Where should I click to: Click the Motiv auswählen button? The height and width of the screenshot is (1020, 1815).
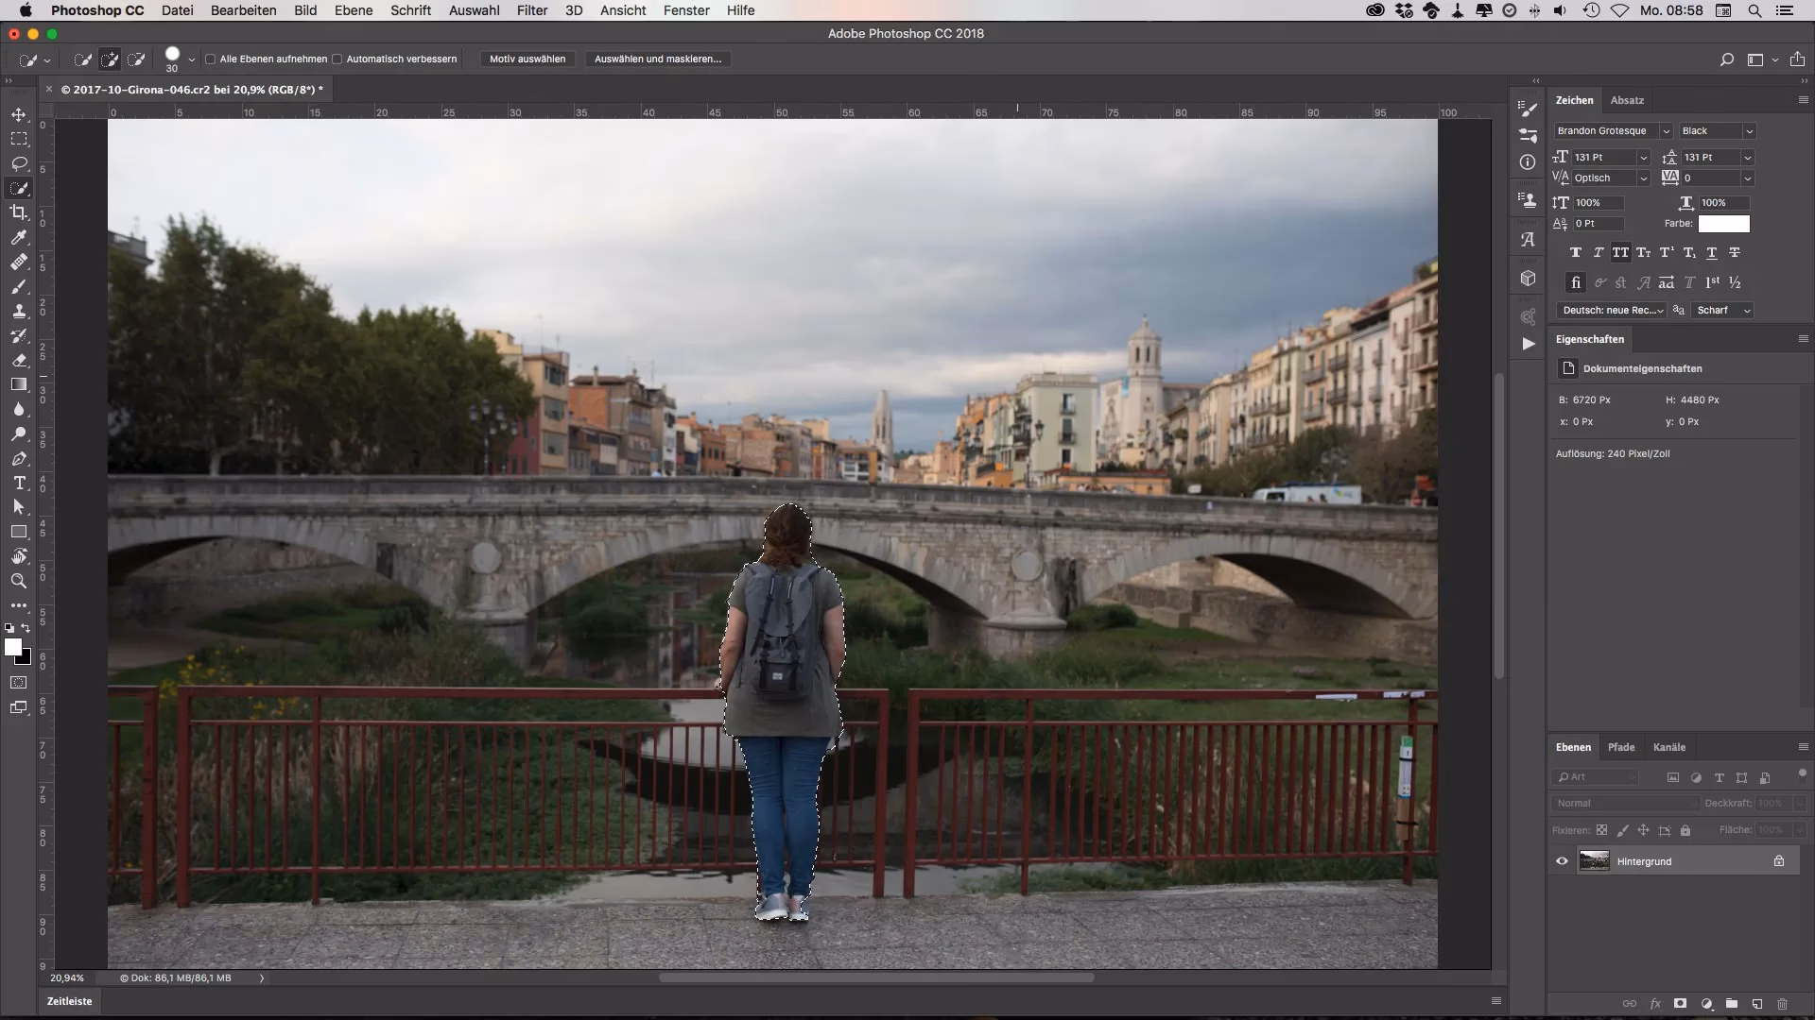[x=527, y=59]
